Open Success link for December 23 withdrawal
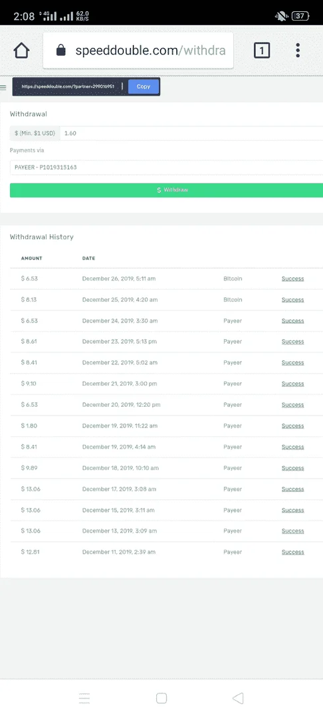This screenshot has width=323, height=718. tap(293, 342)
